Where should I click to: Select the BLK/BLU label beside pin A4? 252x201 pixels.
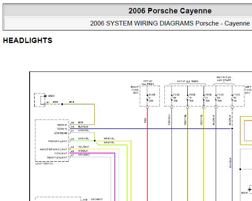(83, 127)
